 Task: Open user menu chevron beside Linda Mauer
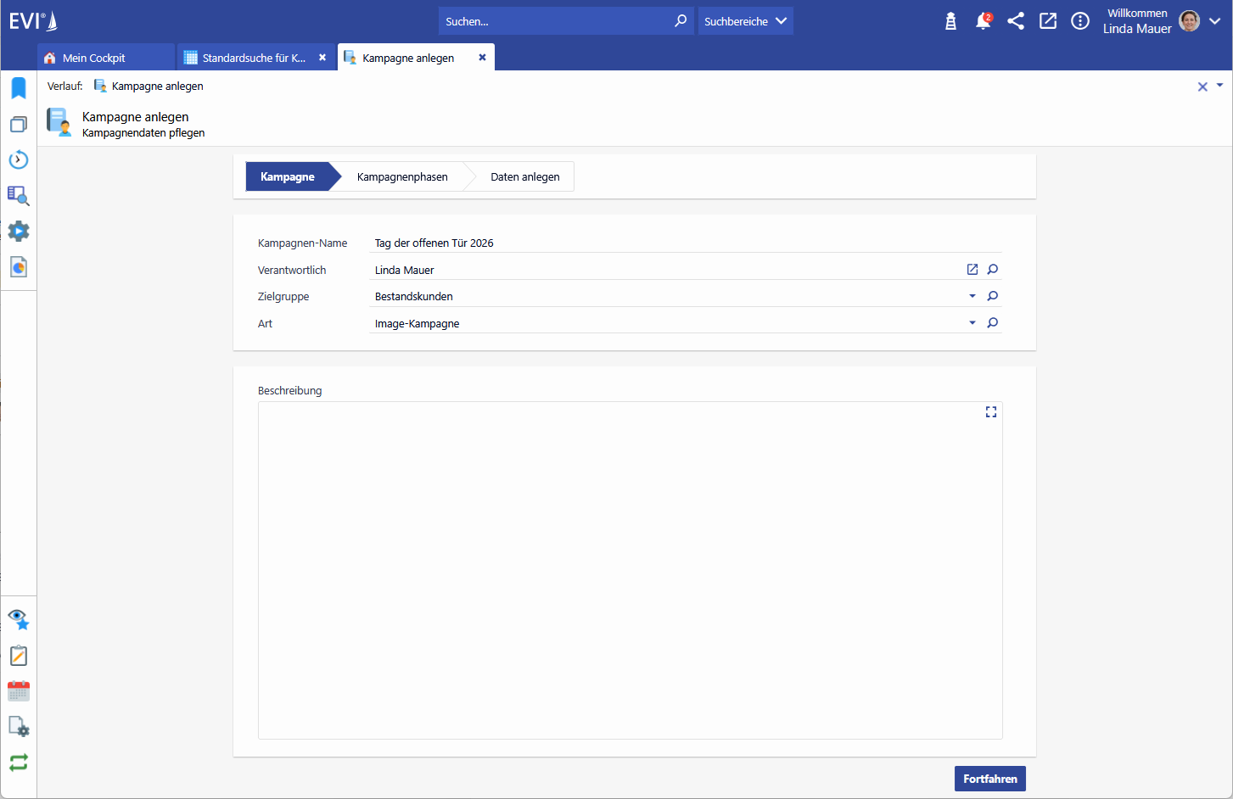tap(1214, 21)
